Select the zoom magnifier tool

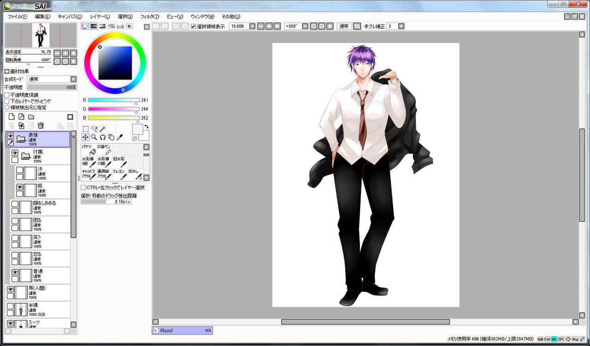[x=94, y=137]
